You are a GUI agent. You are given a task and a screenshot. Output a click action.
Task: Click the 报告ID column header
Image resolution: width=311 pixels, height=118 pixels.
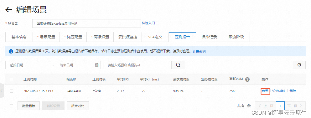pos(71,79)
